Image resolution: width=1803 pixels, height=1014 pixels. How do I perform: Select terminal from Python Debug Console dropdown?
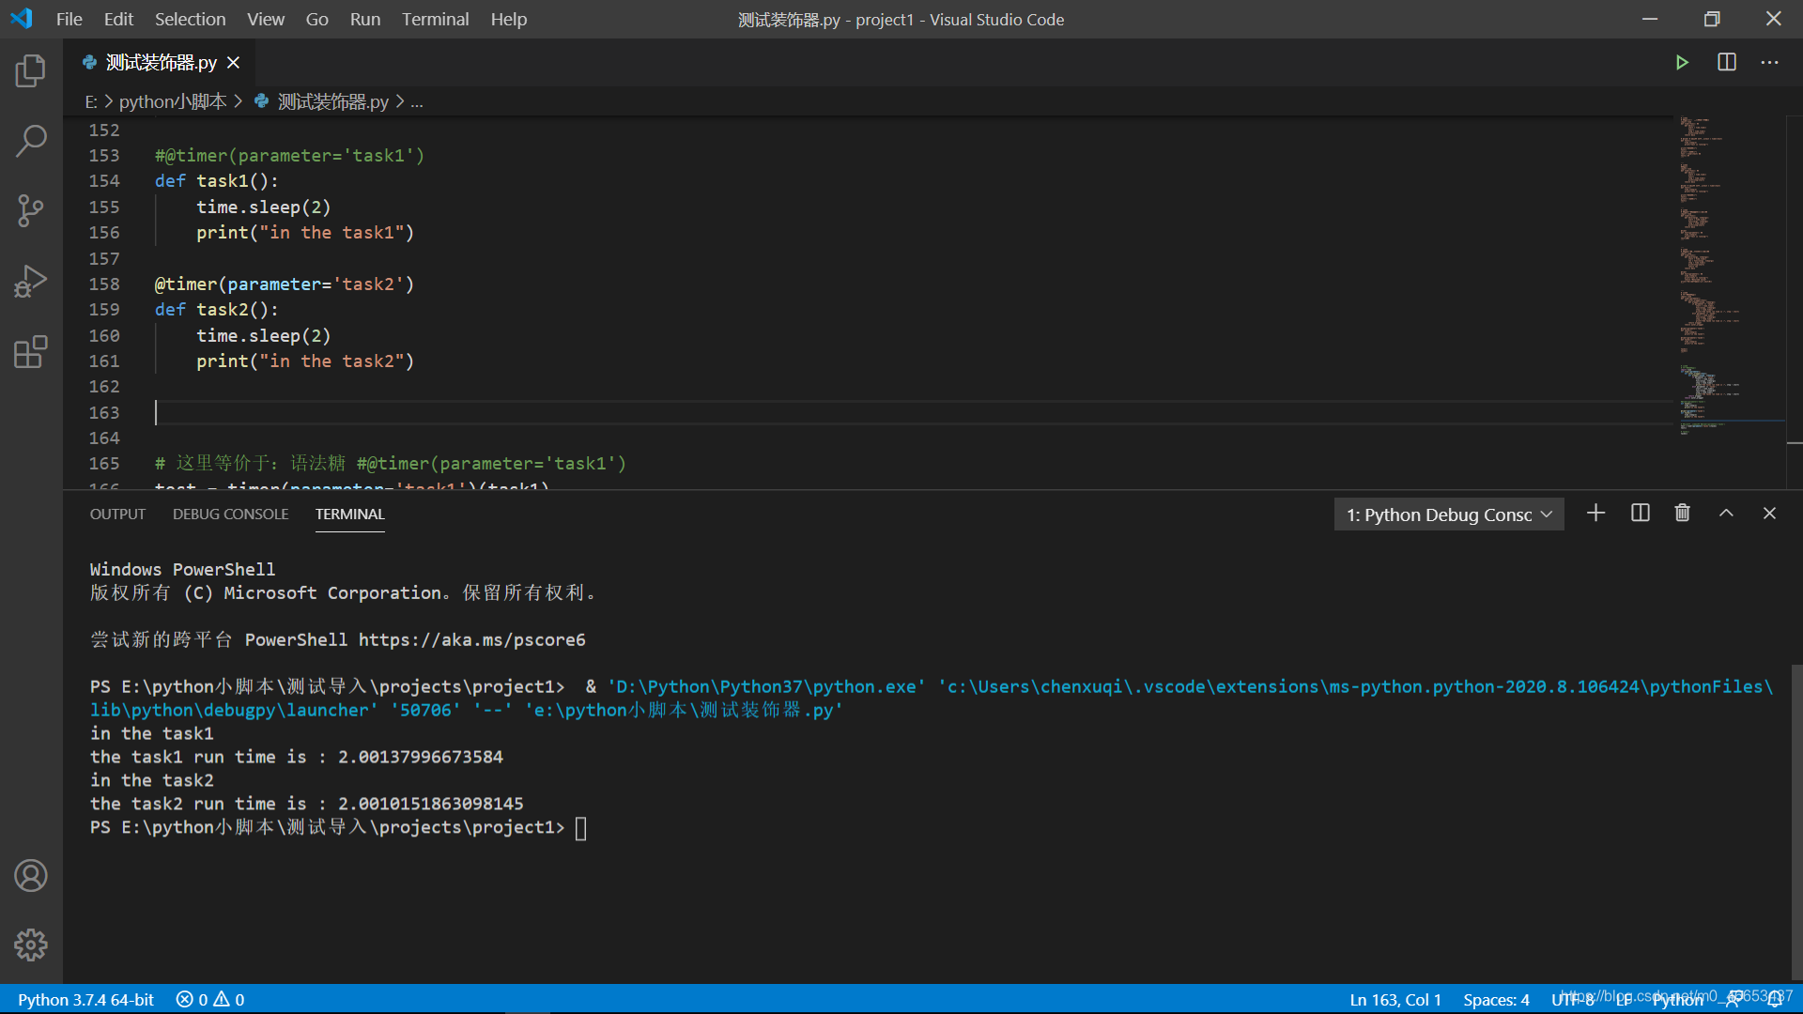coord(1449,515)
